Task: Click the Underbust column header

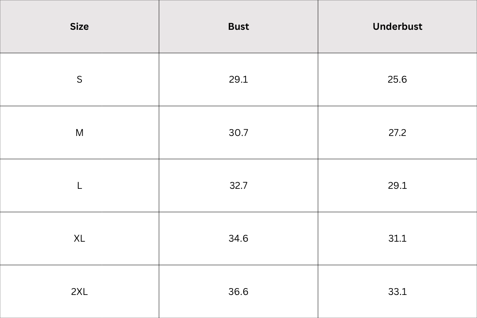Action: tap(397, 27)
